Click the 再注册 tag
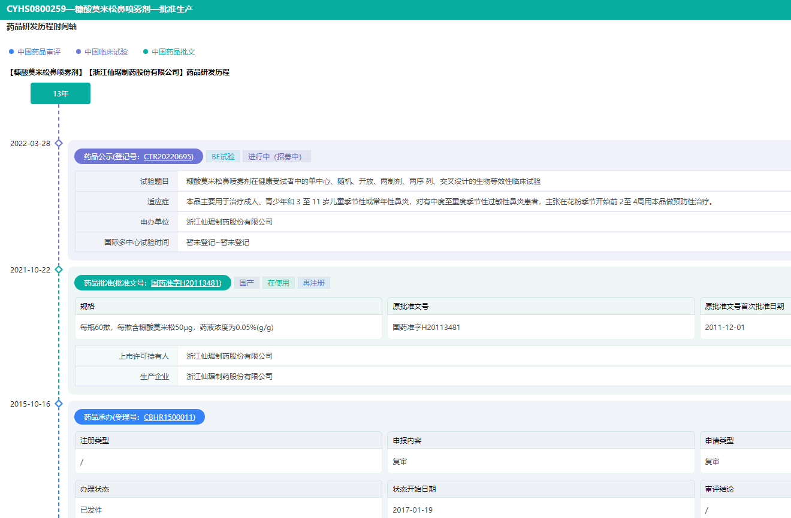791x518 pixels. coord(313,283)
